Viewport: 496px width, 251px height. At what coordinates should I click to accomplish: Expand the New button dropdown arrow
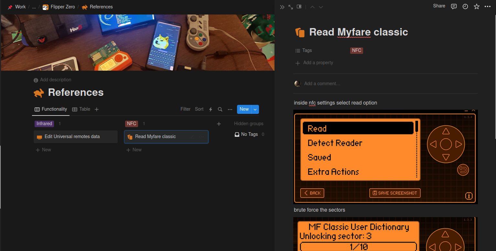pyautogui.click(x=255, y=109)
